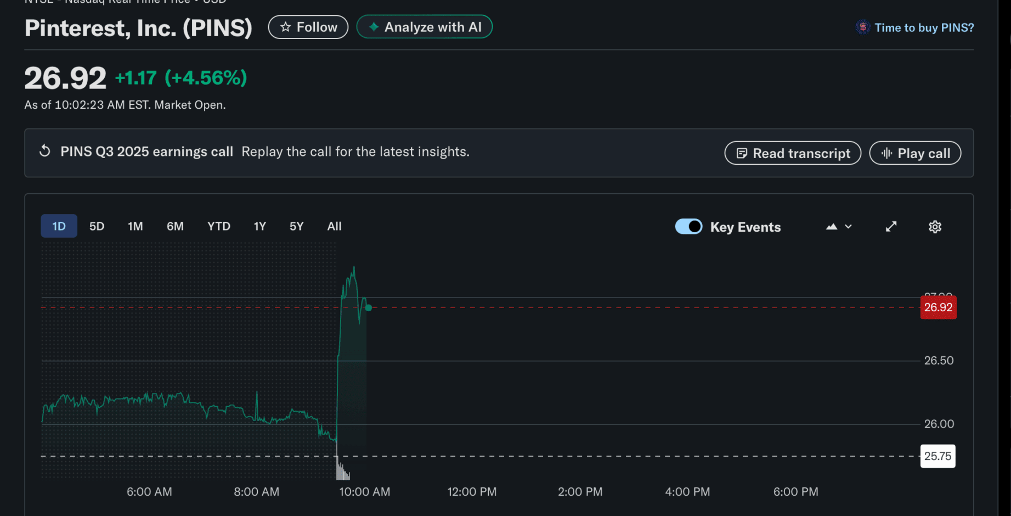Switch chart to 1Y range
Image resolution: width=1011 pixels, height=516 pixels.
[259, 226]
